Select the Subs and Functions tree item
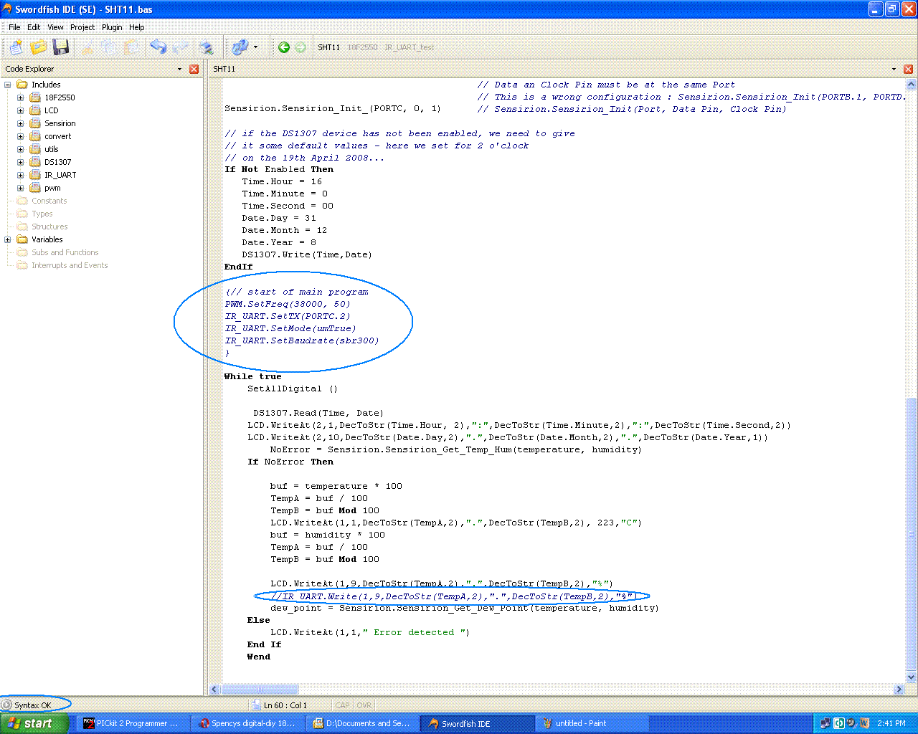The height and width of the screenshot is (734, 918). click(65, 252)
